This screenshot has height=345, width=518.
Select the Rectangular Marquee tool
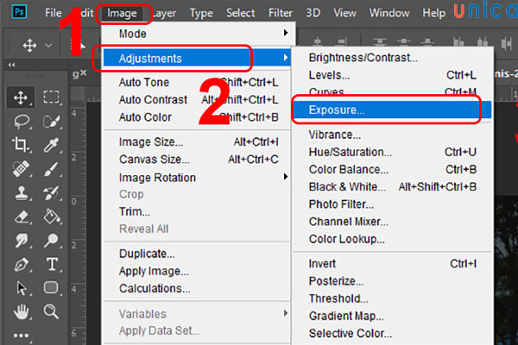coord(51,97)
